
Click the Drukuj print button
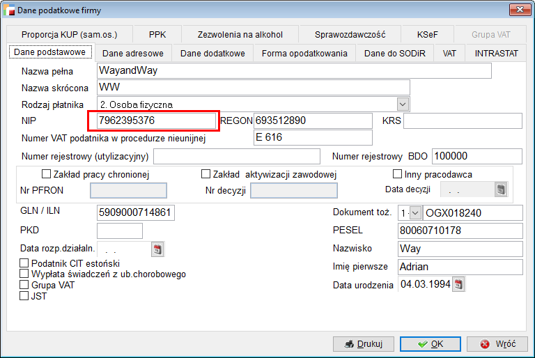coord(364,344)
